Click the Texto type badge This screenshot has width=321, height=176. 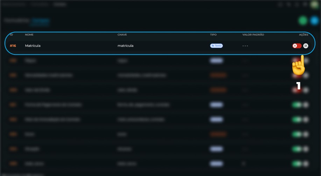[x=216, y=46]
